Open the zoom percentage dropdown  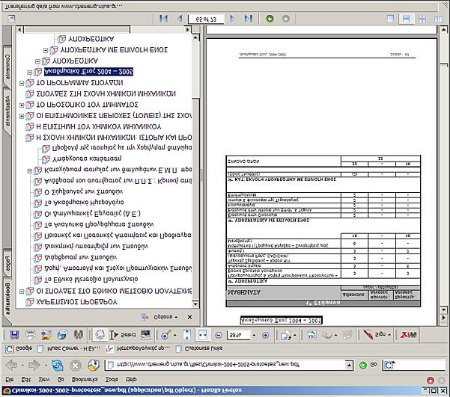(x=254, y=335)
